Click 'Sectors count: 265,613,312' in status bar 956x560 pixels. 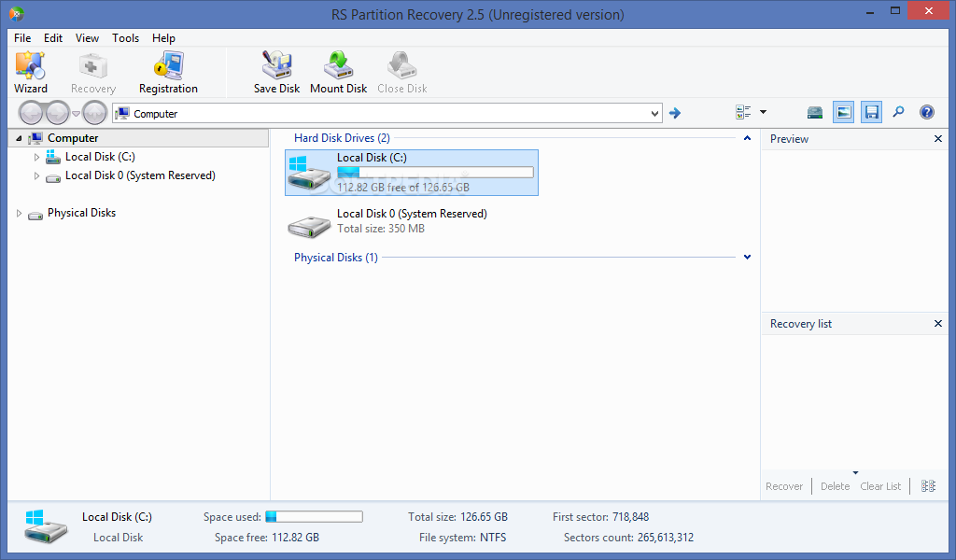(628, 538)
